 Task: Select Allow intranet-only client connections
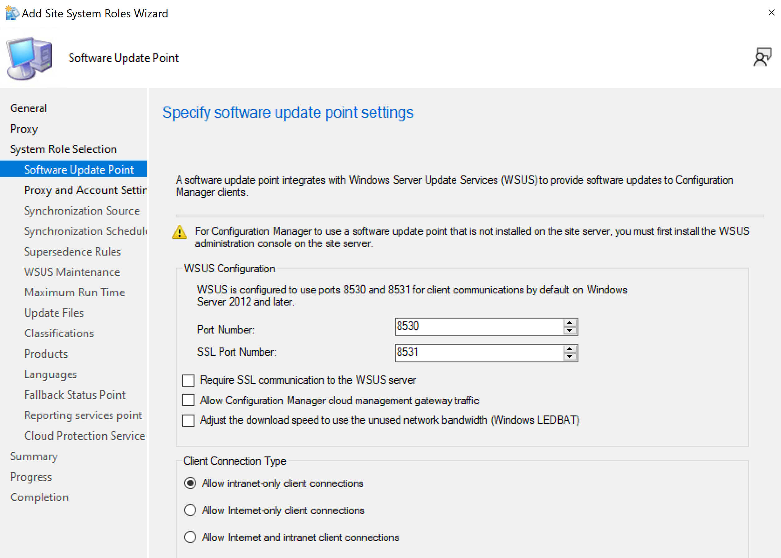190,483
